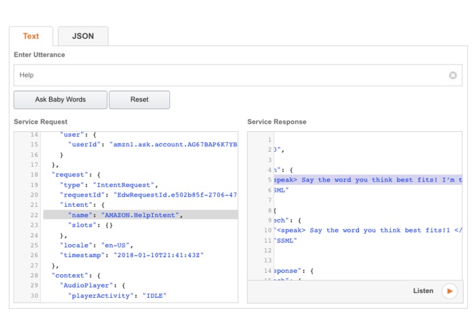474x336 pixels.
Task: Click the Listen label in response panel
Action: (x=423, y=291)
